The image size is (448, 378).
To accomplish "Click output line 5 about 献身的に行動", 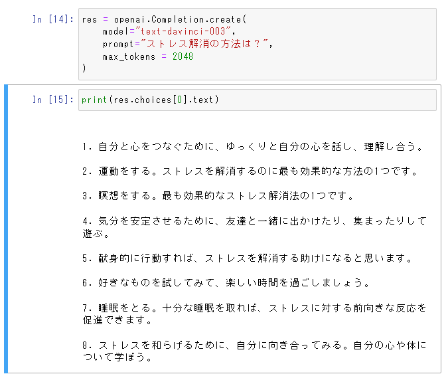I will 248,258.
